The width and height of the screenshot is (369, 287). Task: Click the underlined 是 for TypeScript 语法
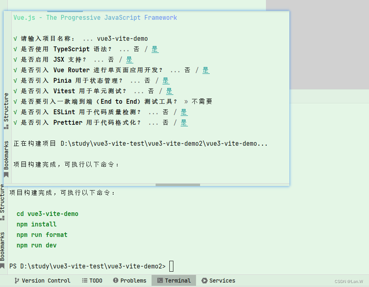(x=155, y=49)
